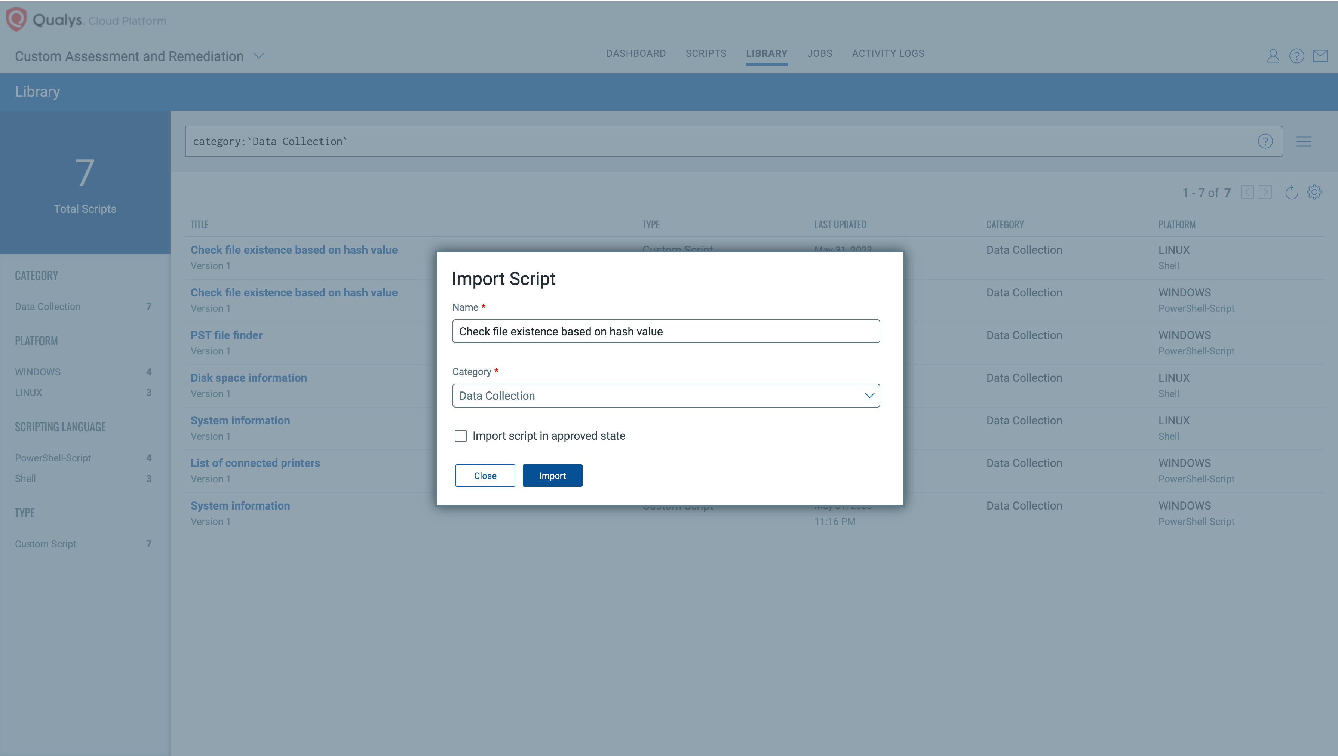
Task: Click the script Name input field
Action: (666, 331)
